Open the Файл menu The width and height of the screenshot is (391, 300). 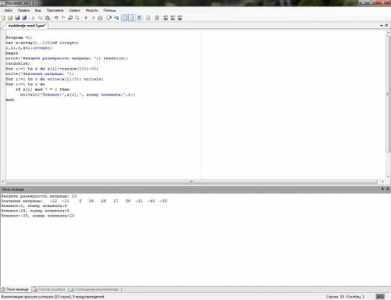point(9,10)
